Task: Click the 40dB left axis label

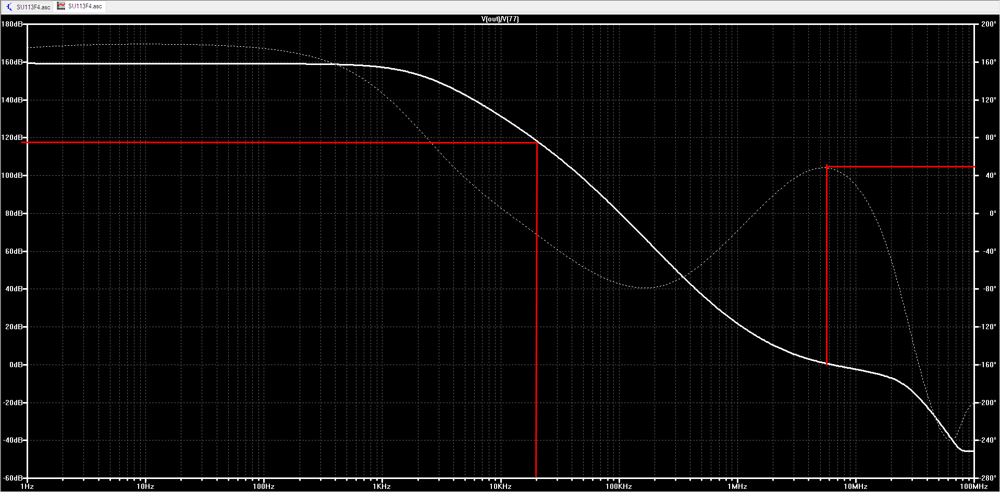Action: pyautogui.click(x=14, y=289)
